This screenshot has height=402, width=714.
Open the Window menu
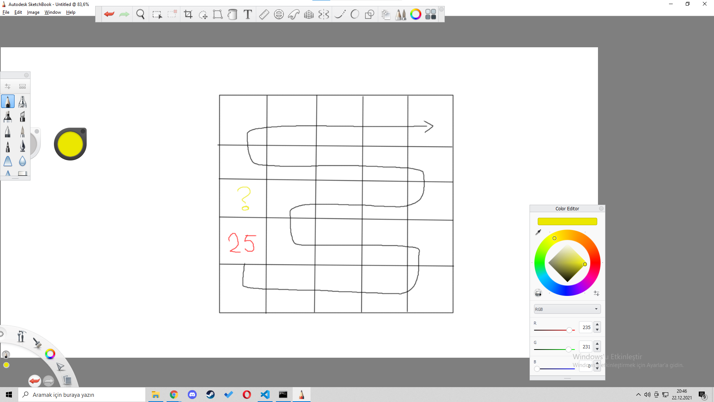52,12
